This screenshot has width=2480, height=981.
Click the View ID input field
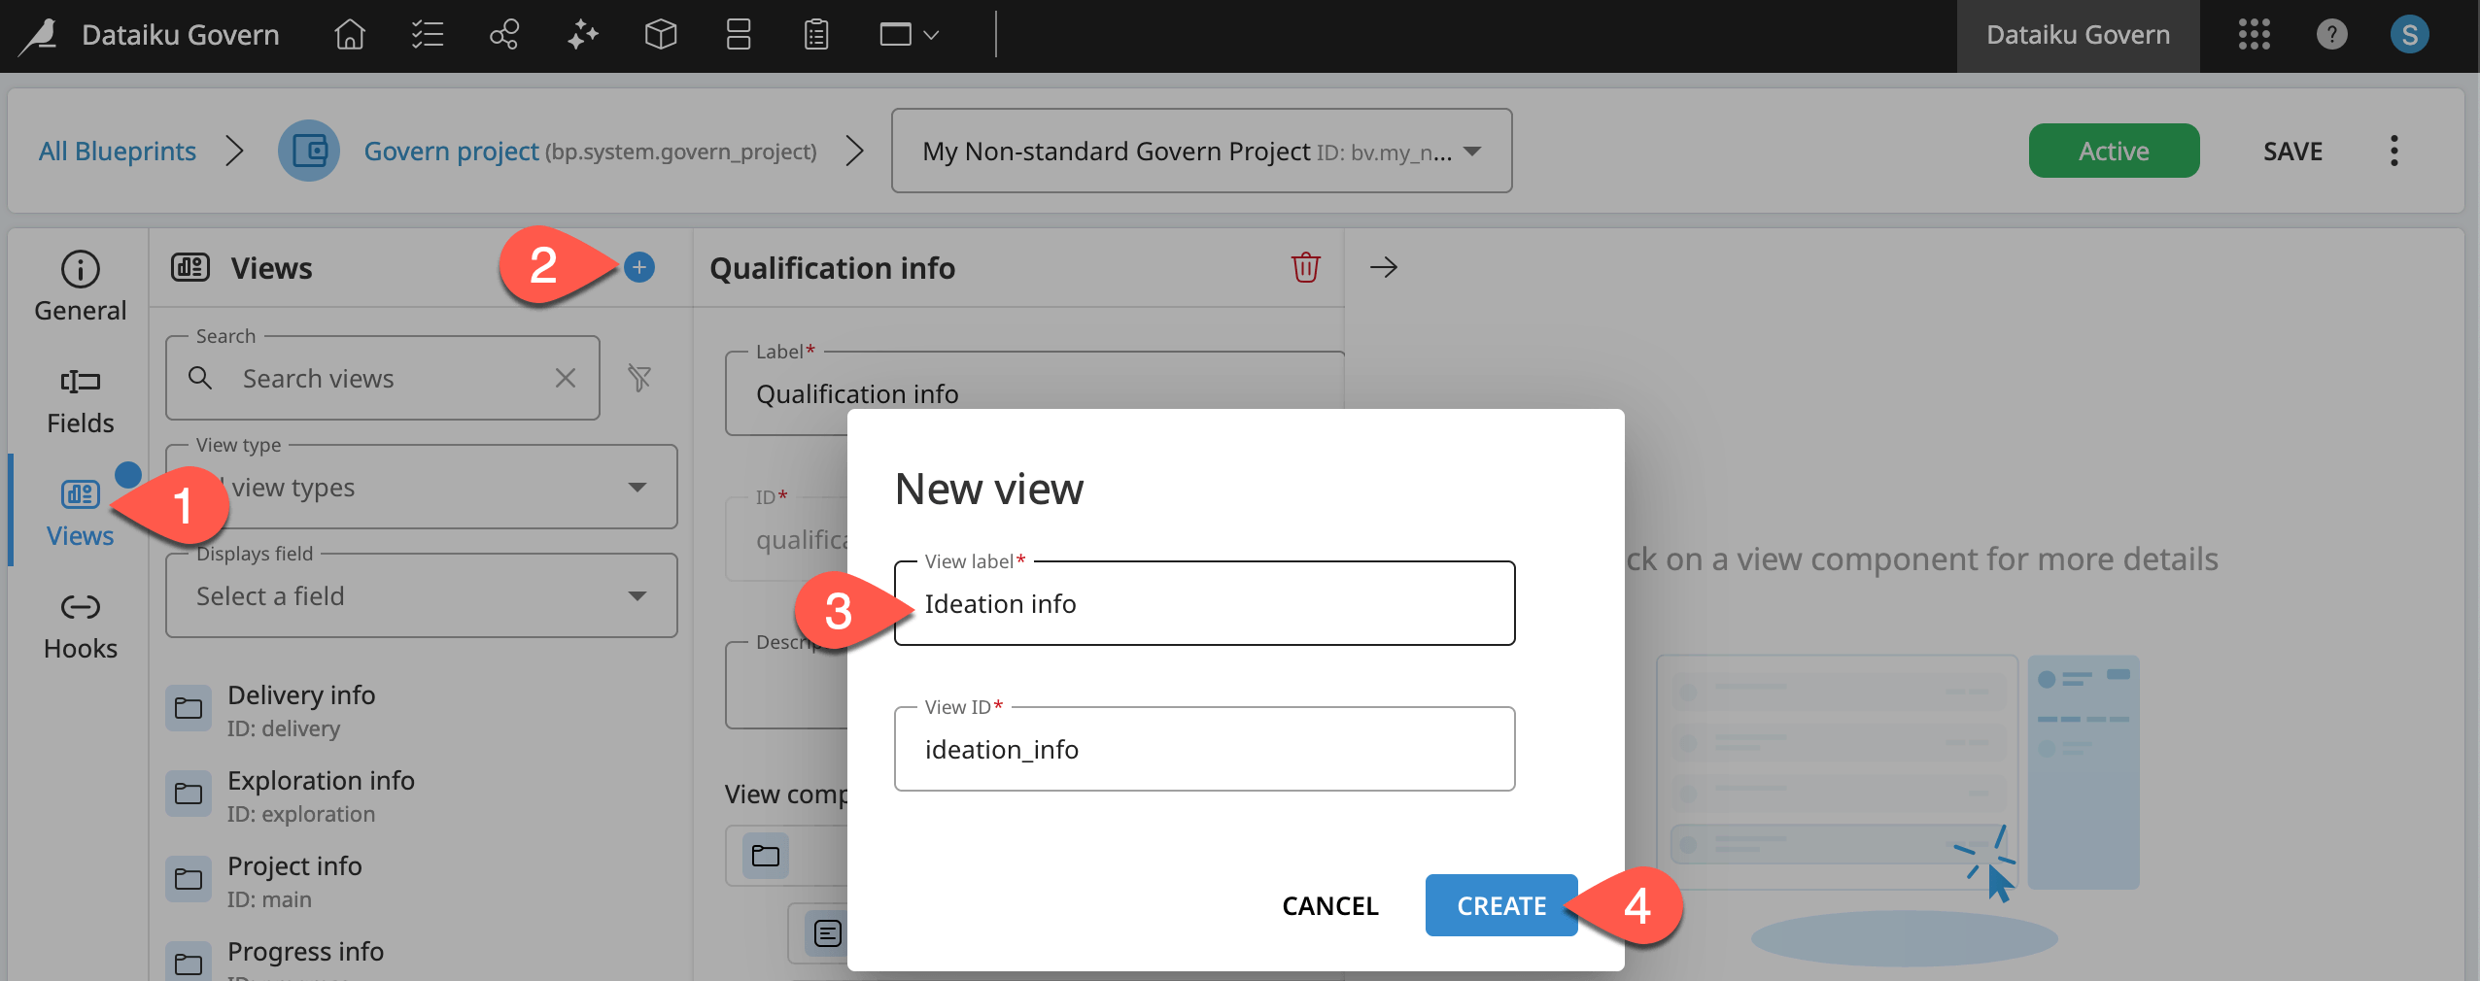[1205, 749]
